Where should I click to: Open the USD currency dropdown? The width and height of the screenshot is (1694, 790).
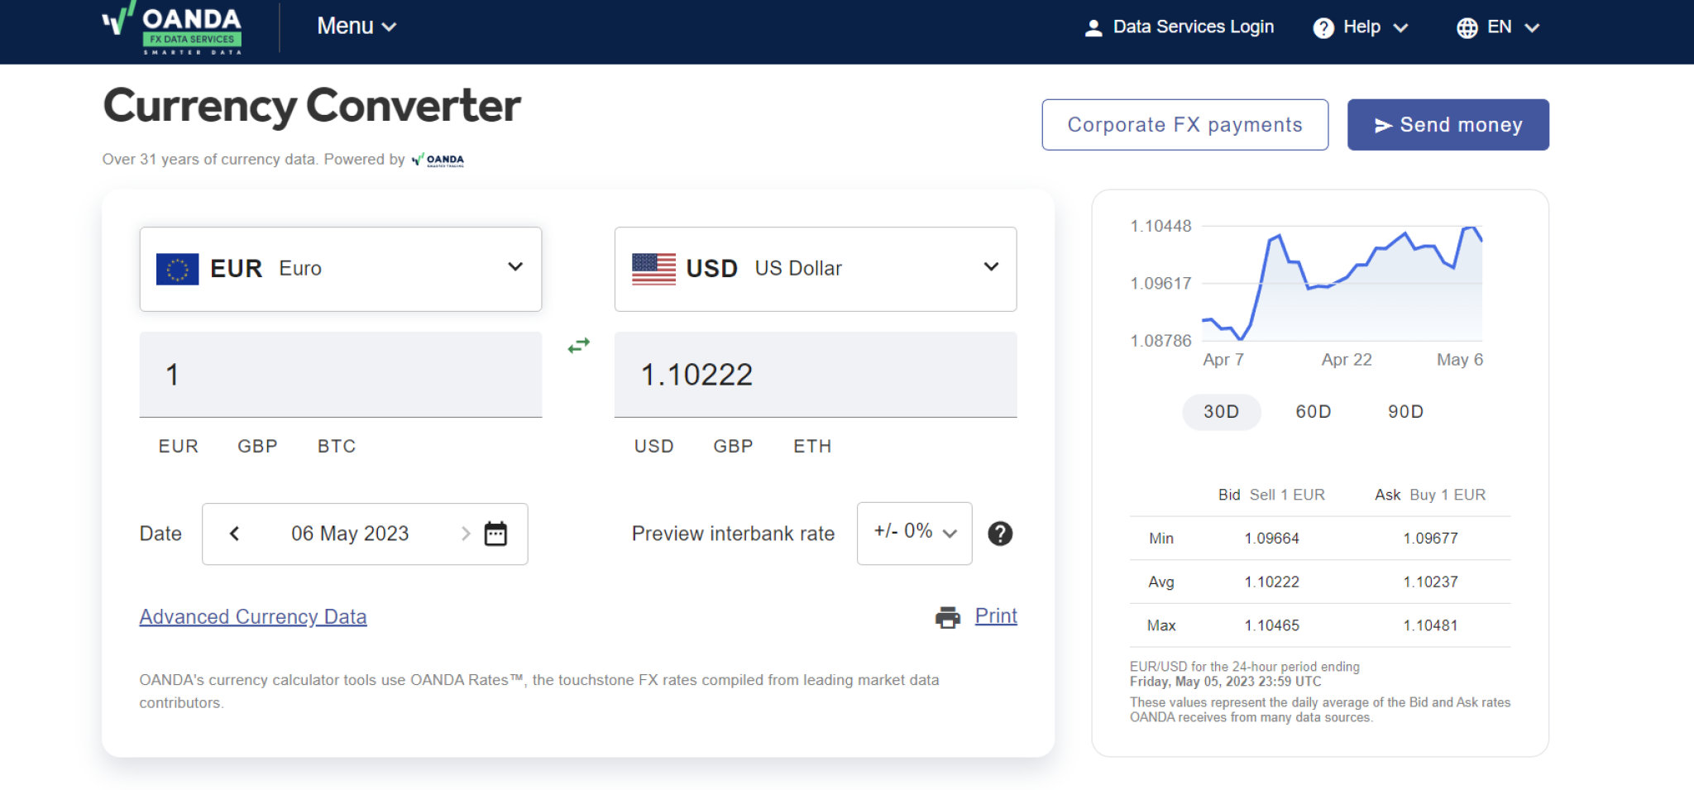click(x=990, y=268)
